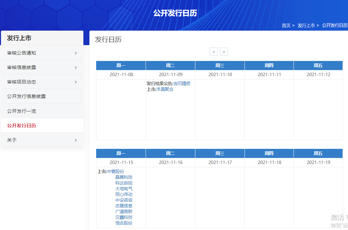
Task: Click 发行上市 in the breadcrumb
Action: tap(306, 26)
